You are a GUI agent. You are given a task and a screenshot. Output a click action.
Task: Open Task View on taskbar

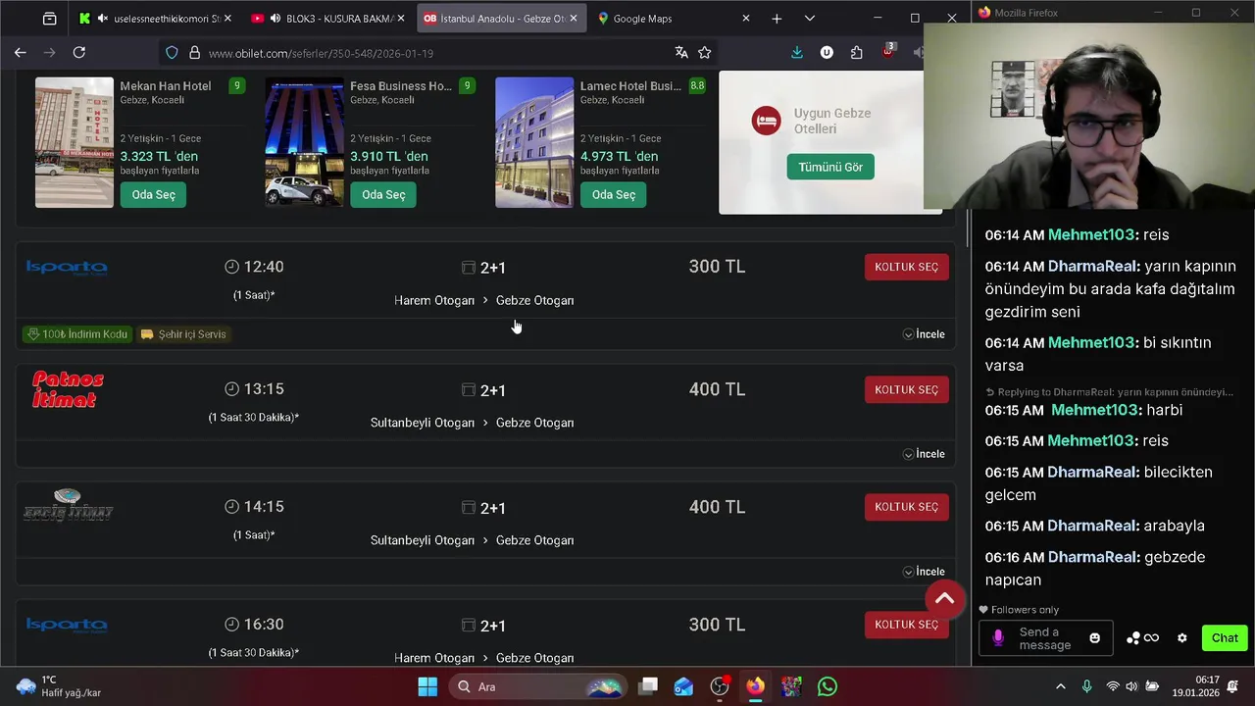(648, 686)
